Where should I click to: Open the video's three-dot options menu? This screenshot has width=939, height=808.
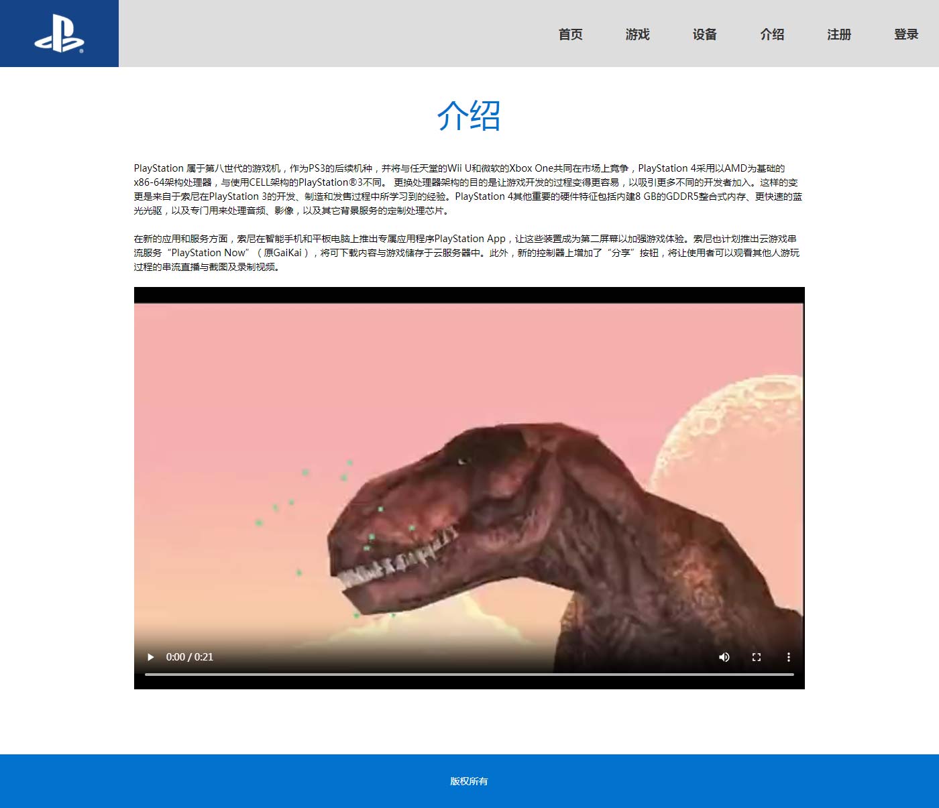point(789,657)
